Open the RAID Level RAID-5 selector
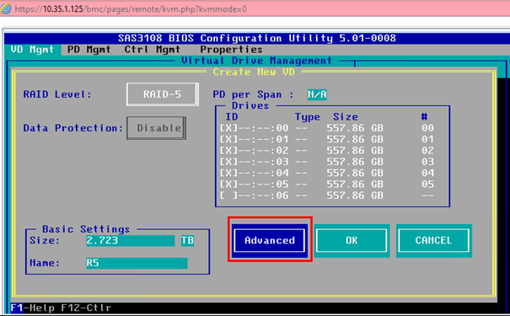The width and height of the screenshot is (510, 316). 163,94
